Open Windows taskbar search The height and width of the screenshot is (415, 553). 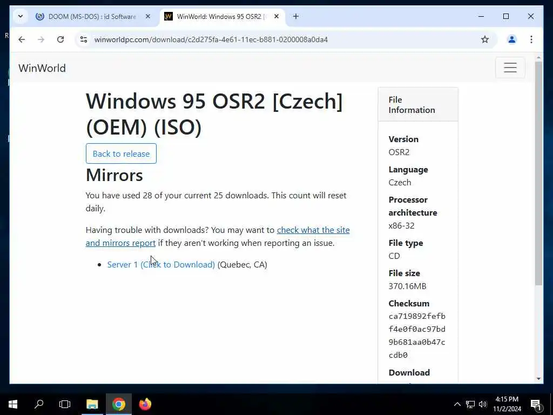(39, 404)
